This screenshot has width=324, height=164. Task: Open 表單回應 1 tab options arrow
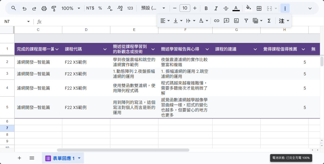point(79,158)
